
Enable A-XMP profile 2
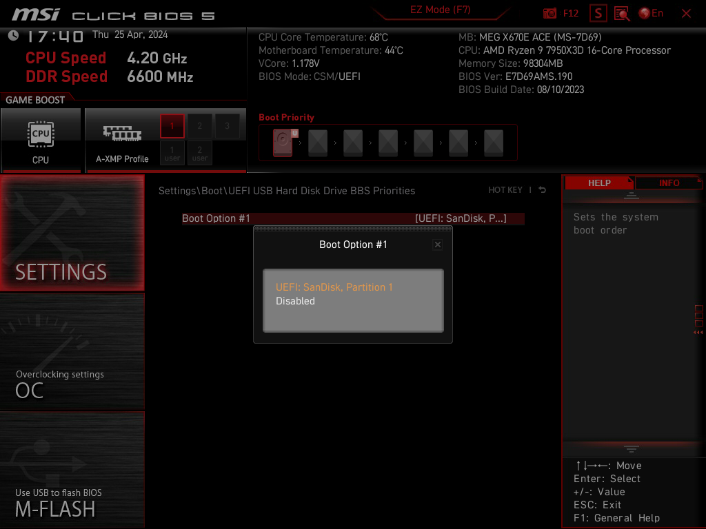[199, 126]
